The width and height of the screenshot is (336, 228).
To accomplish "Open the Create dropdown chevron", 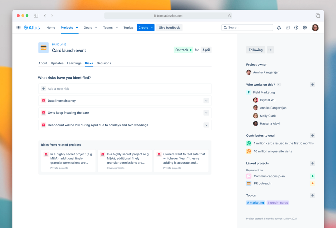I will pos(151,28).
